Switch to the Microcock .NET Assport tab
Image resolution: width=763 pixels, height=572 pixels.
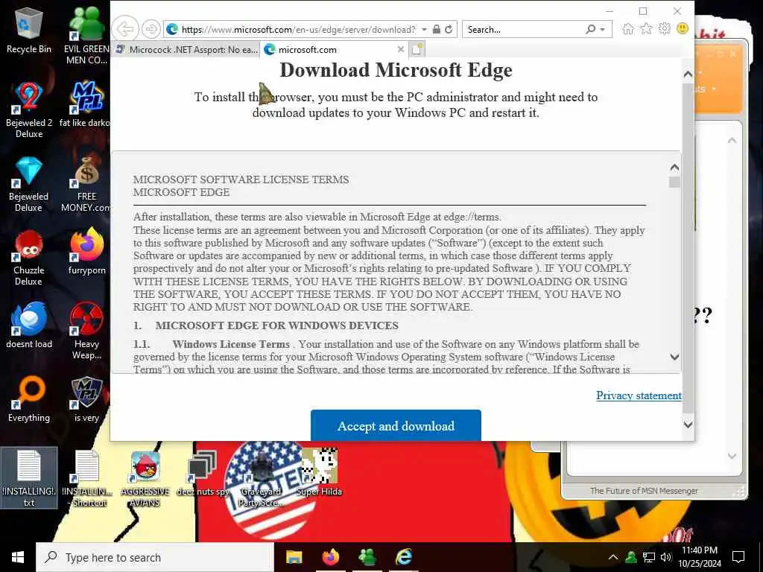(x=186, y=49)
